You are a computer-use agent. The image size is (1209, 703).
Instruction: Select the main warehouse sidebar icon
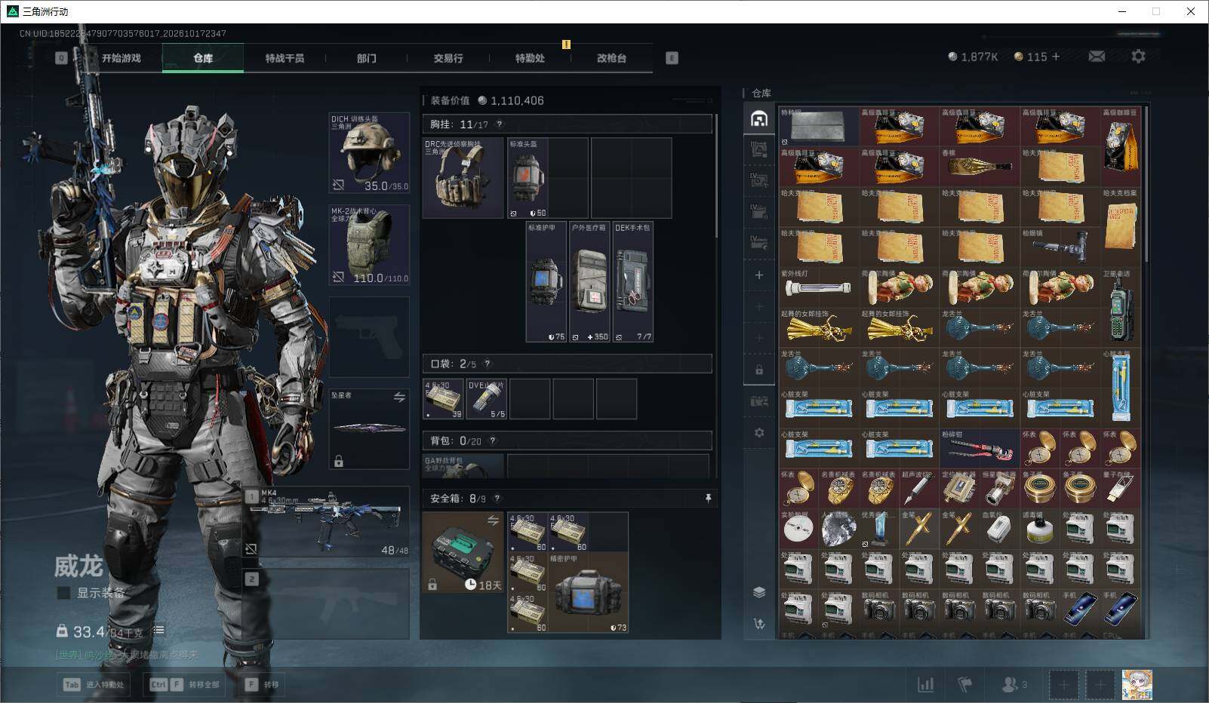759,118
